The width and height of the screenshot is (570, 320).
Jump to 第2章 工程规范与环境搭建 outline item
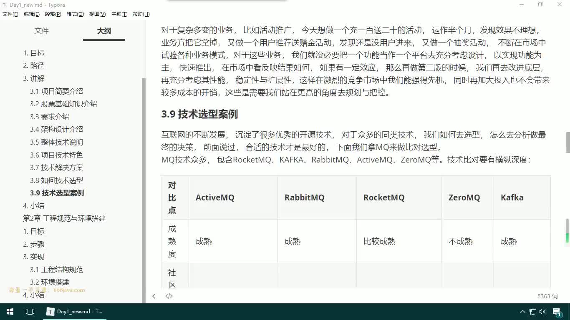64,218
